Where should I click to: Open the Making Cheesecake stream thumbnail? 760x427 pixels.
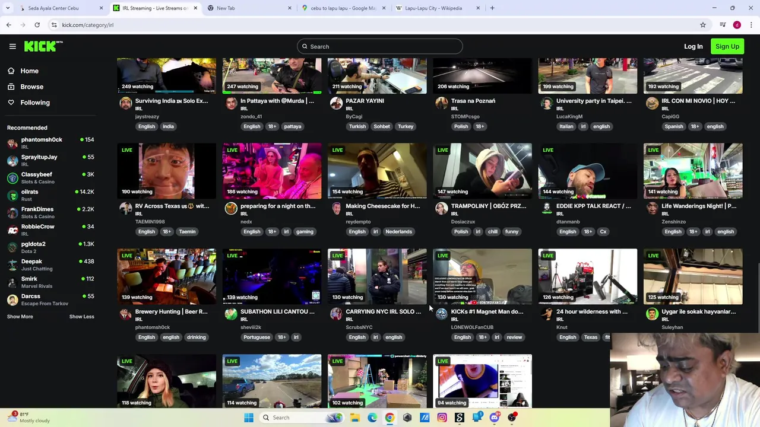click(377, 171)
